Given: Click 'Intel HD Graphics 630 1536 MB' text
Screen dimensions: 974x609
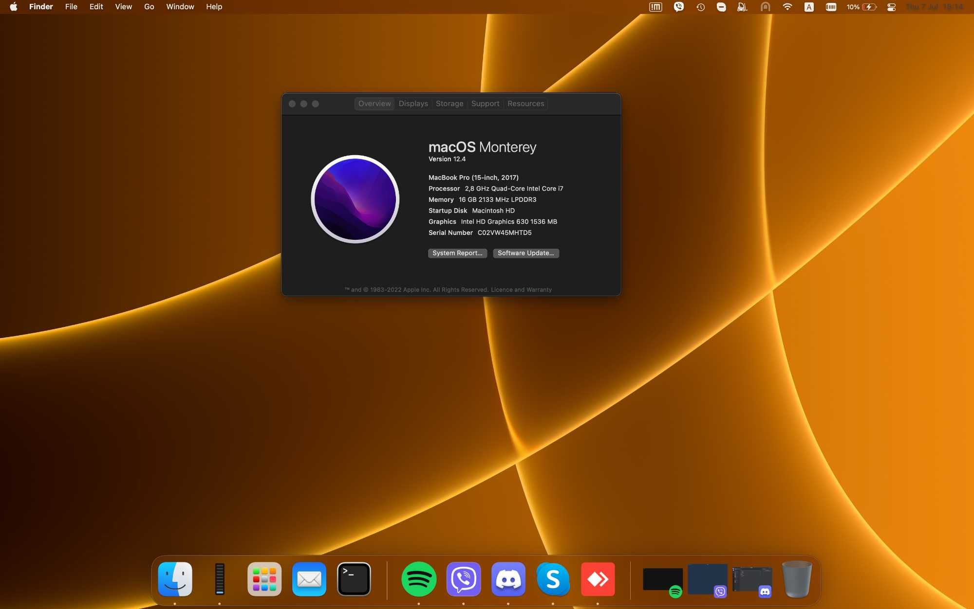Looking at the screenshot, I should (509, 222).
